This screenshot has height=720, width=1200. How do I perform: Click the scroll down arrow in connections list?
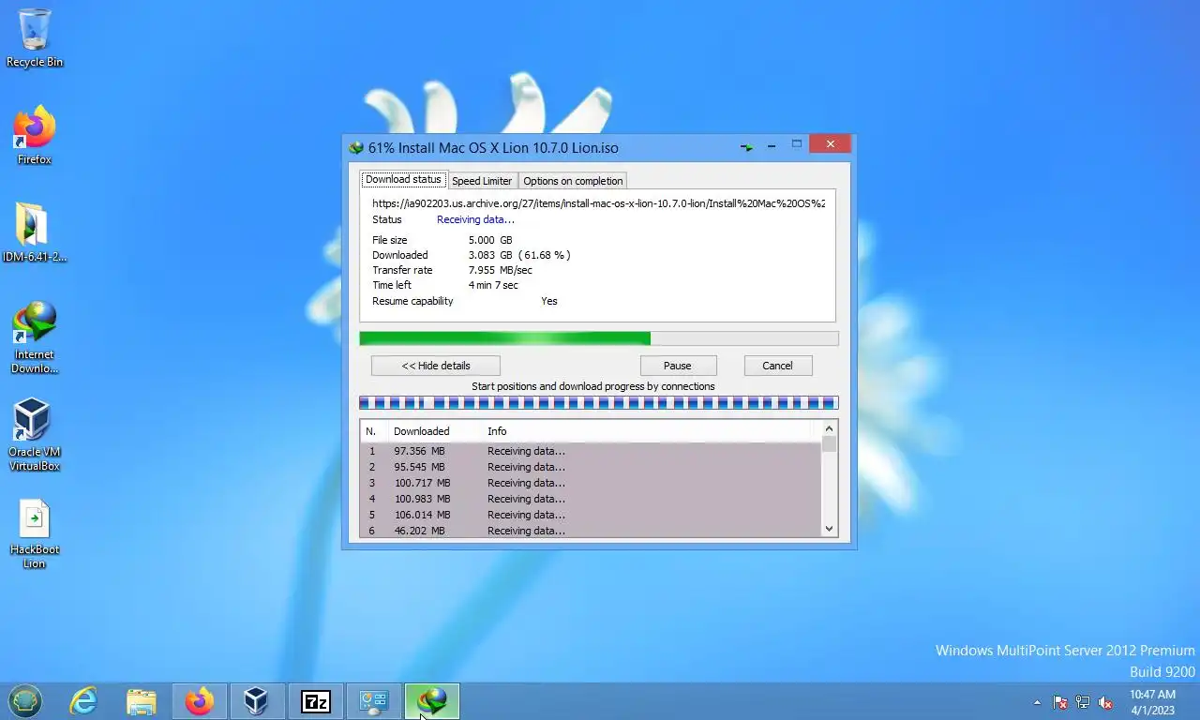pyautogui.click(x=829, y=530)
